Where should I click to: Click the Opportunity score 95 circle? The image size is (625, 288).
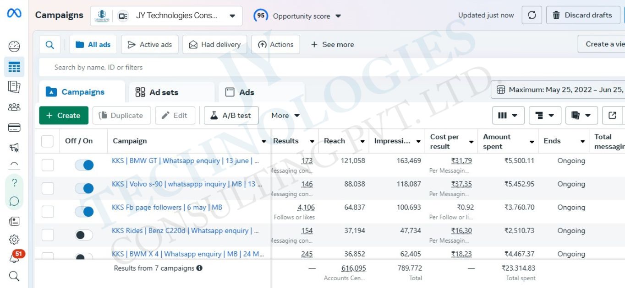click(261, 16)
